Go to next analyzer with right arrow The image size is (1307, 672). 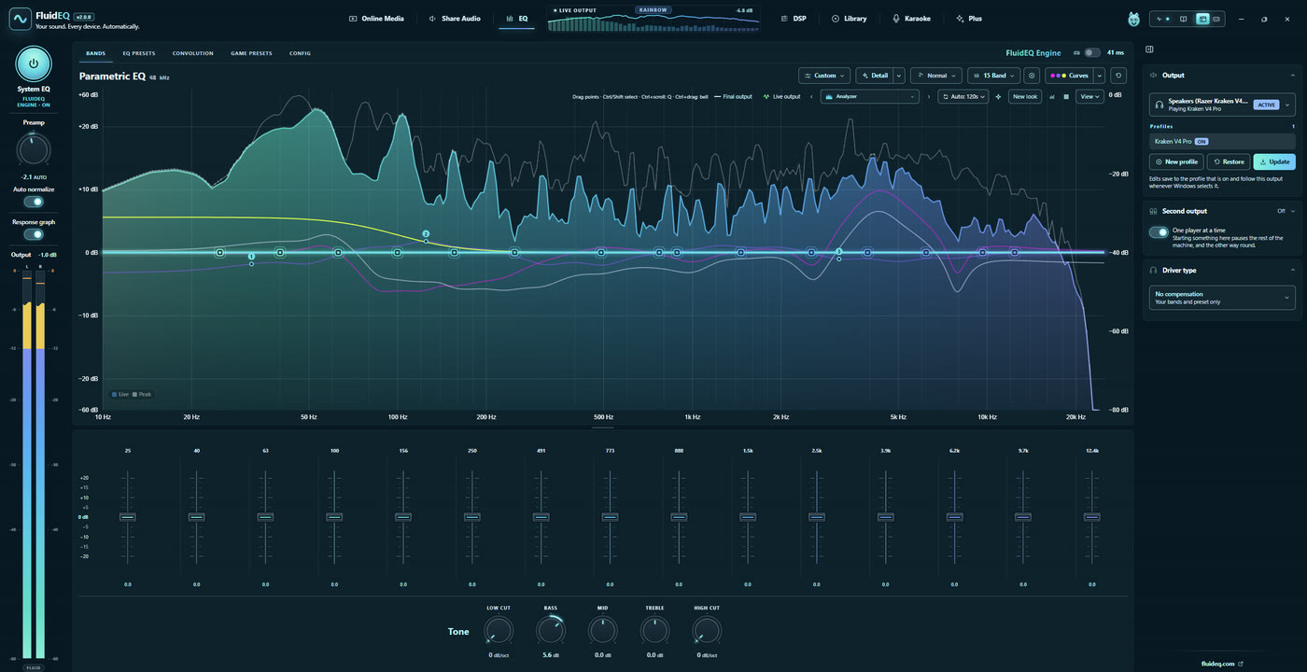929,96
